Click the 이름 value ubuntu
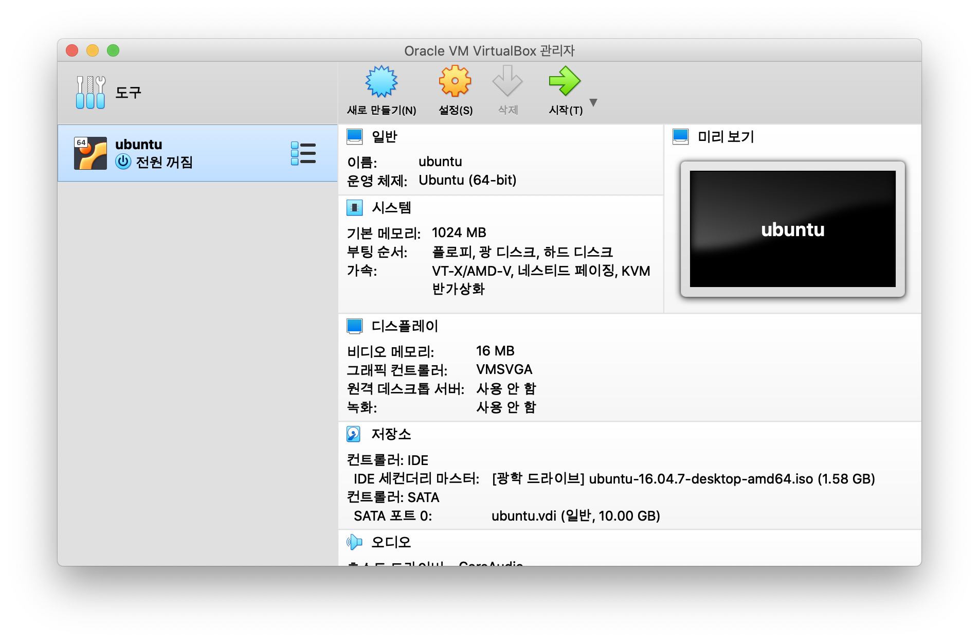Image resolution: width=979 pixels, height=642 pixels. [440, 162]
